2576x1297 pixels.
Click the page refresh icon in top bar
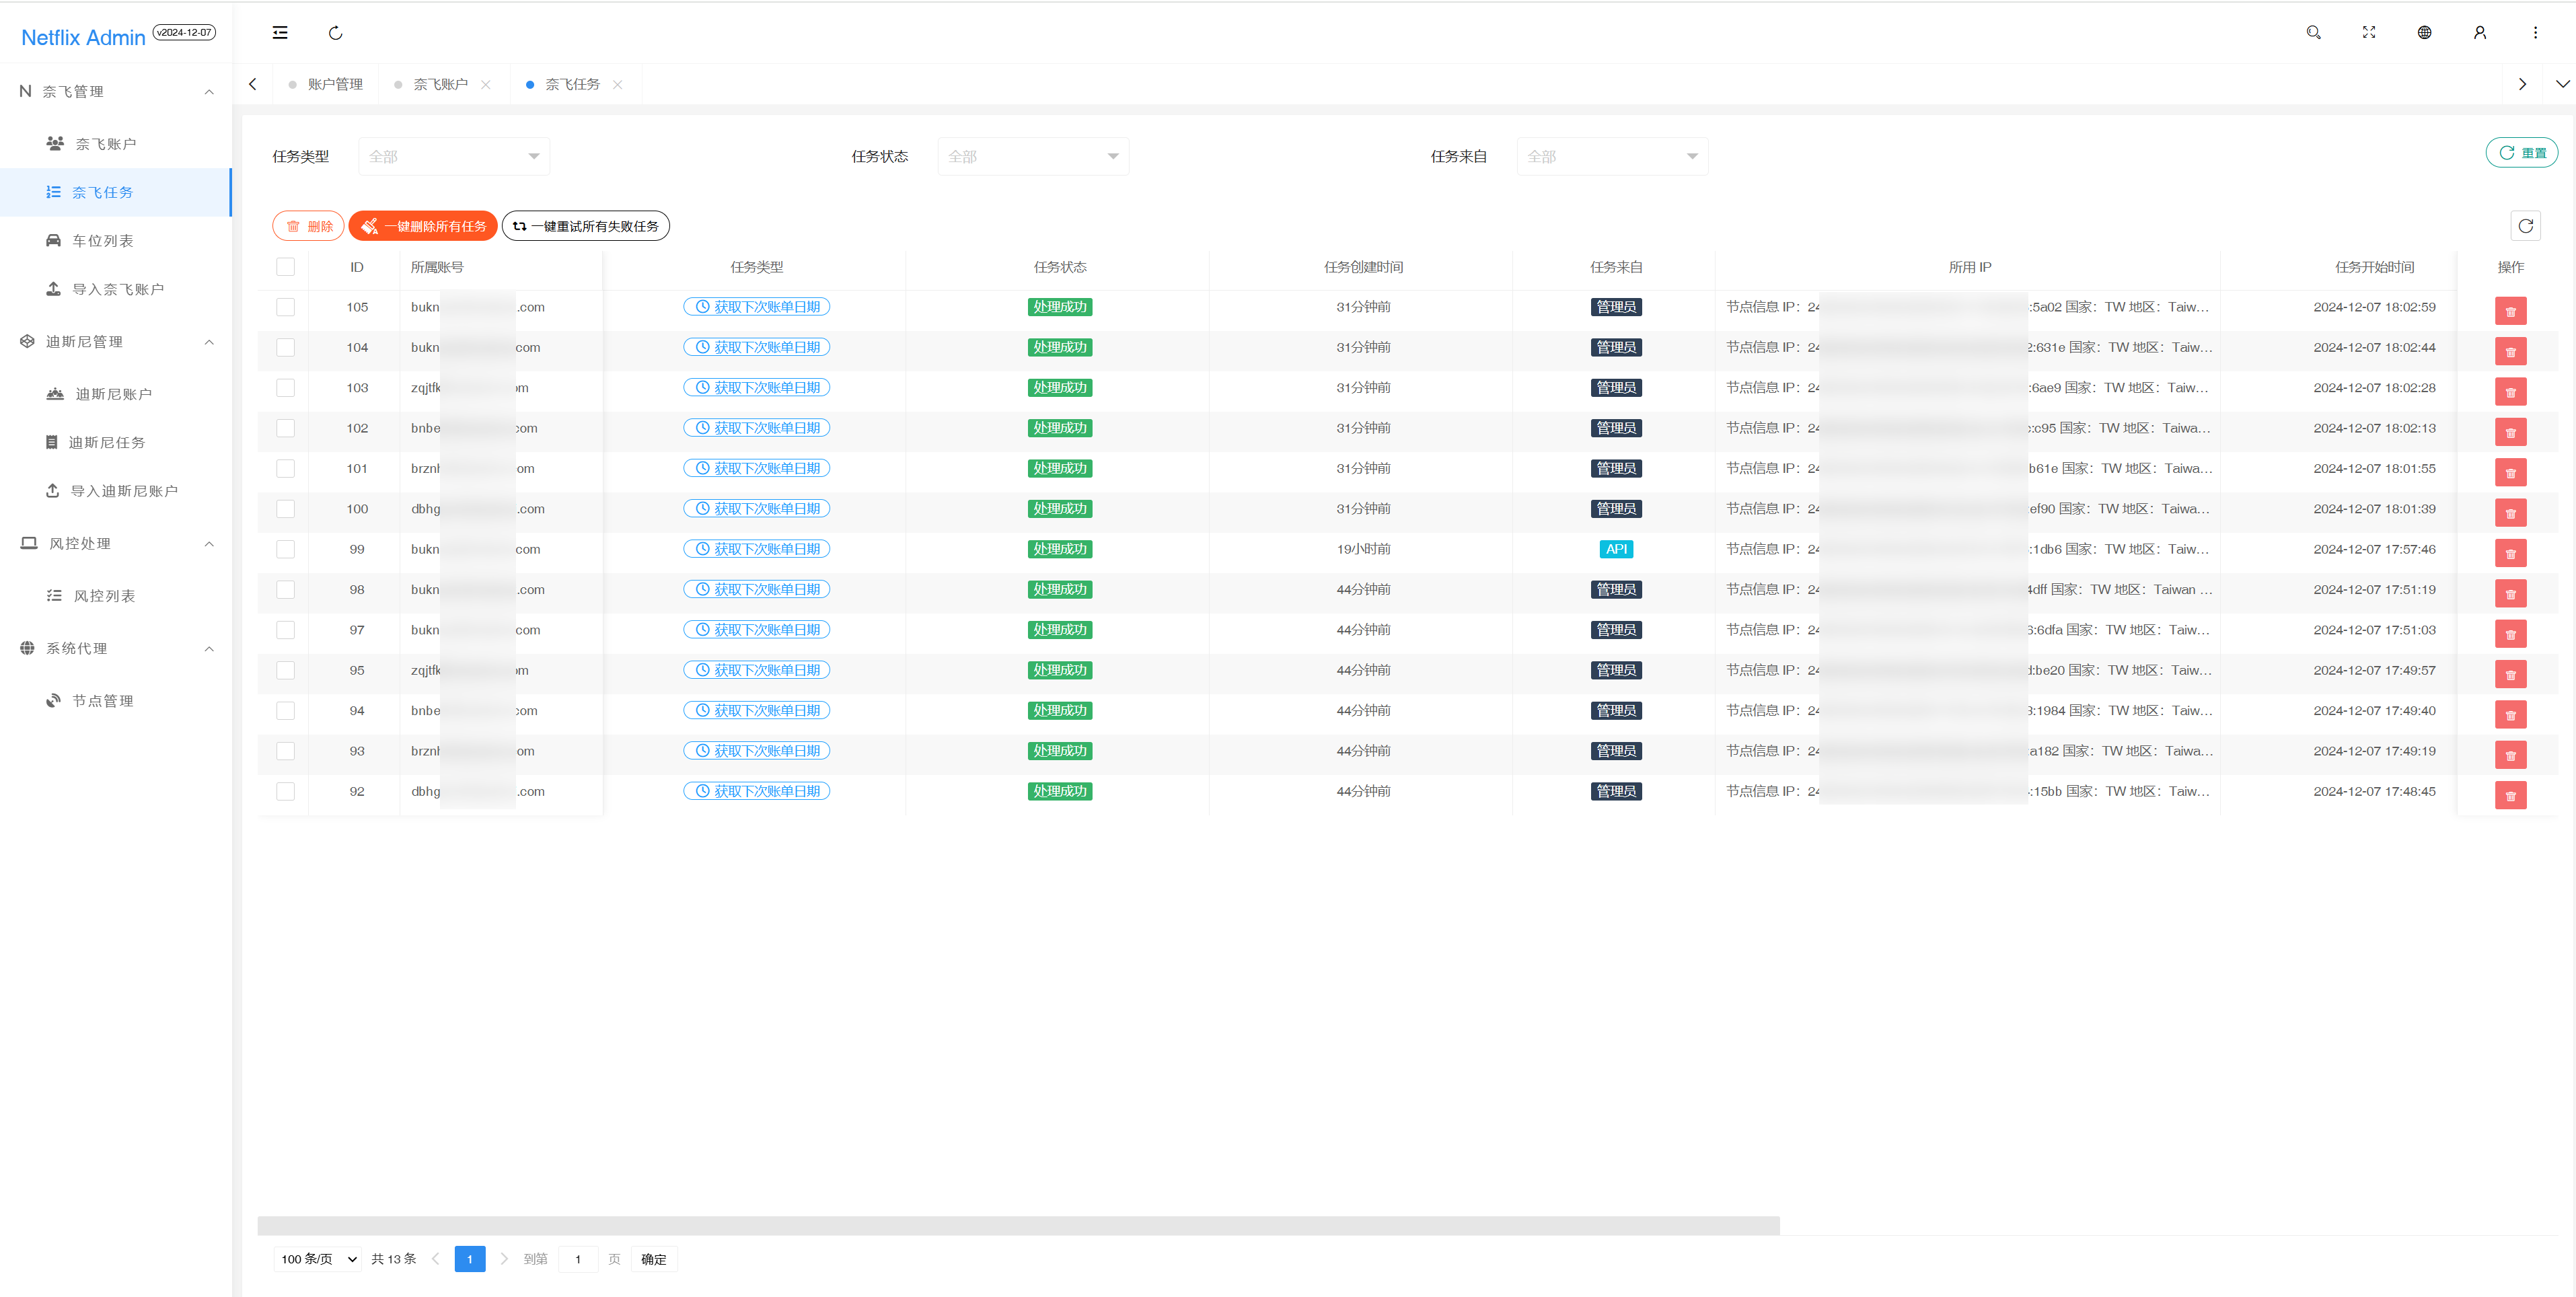[336, 33]
